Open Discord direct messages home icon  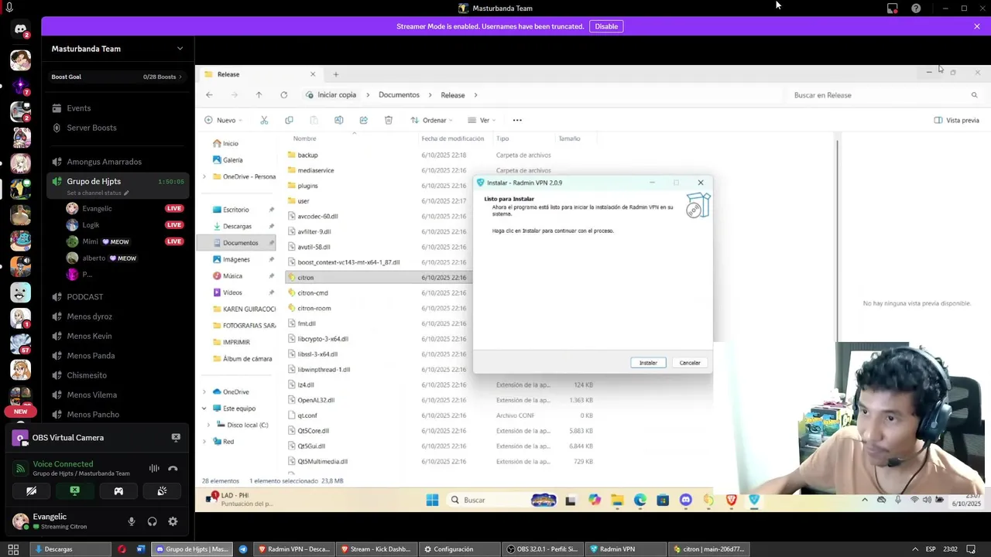(21, 29)
